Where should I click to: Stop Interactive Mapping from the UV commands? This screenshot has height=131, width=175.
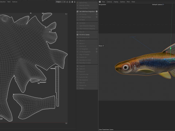point(87,29)
